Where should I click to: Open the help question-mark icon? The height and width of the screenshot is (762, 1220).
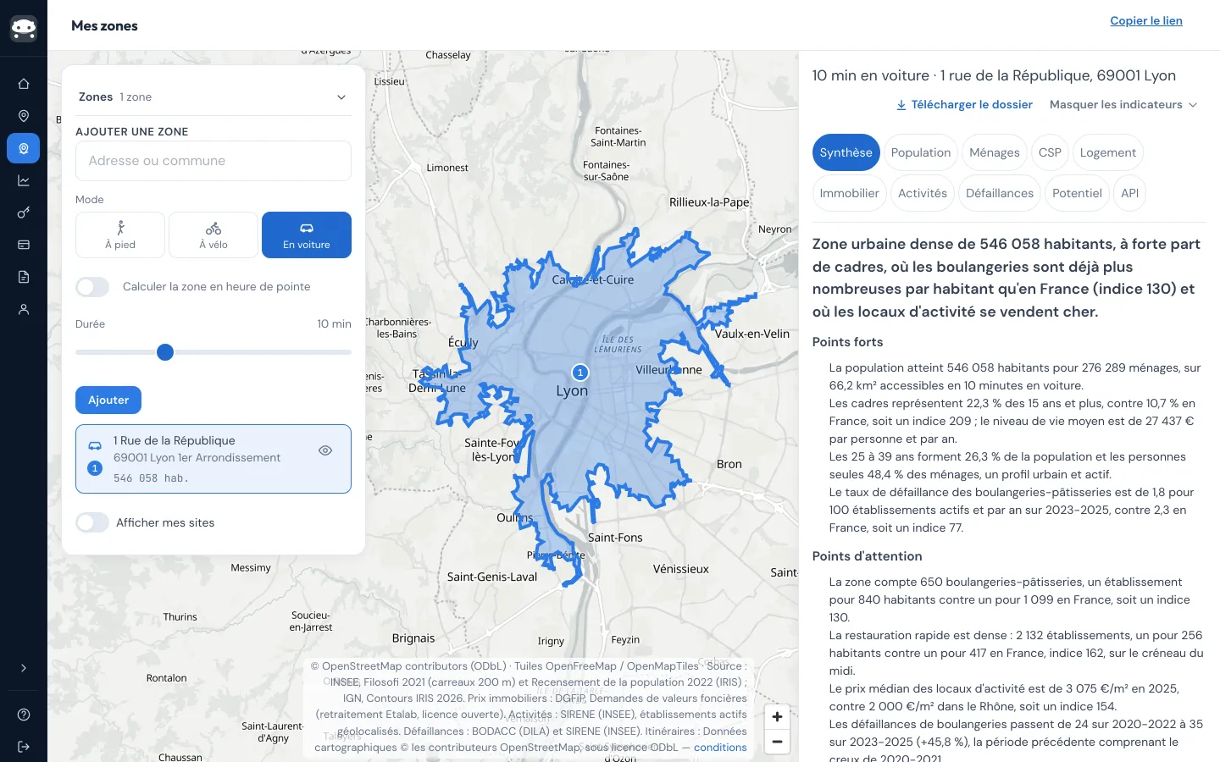point(24,715)
